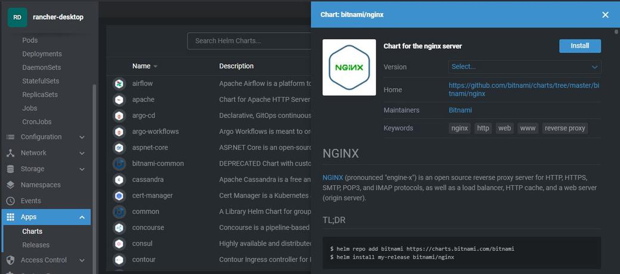Click the argo-cd chart icon
The width and height of the screenshot is (620, 274).
click(x=119, y=116)
